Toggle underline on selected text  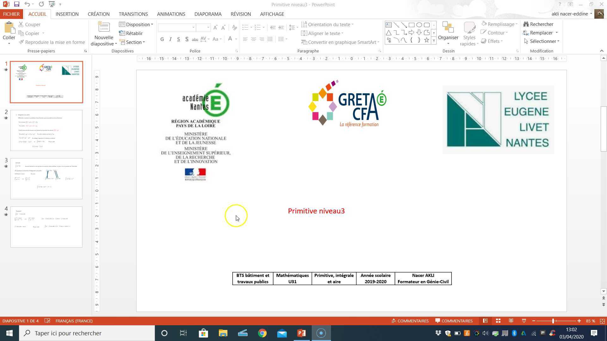178,39
